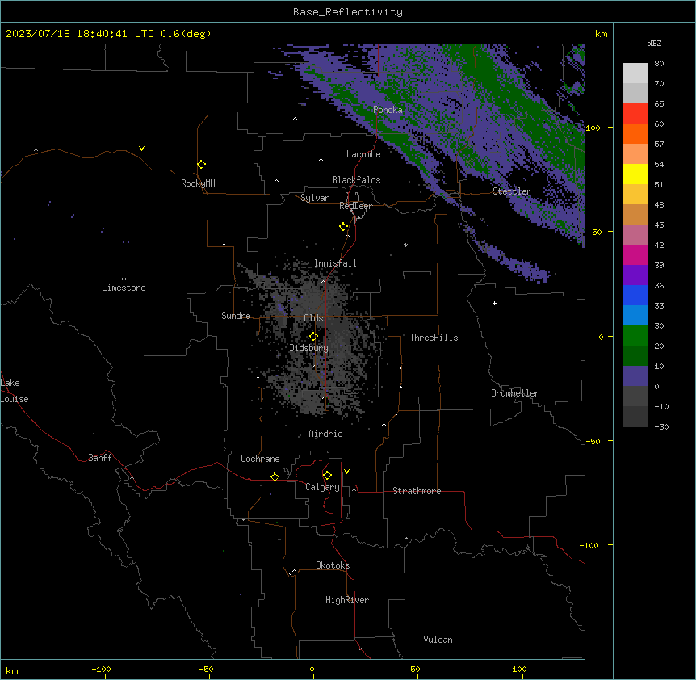
Task: Click the white caret marker west of Ponoka
Action: tap(295, 119)
